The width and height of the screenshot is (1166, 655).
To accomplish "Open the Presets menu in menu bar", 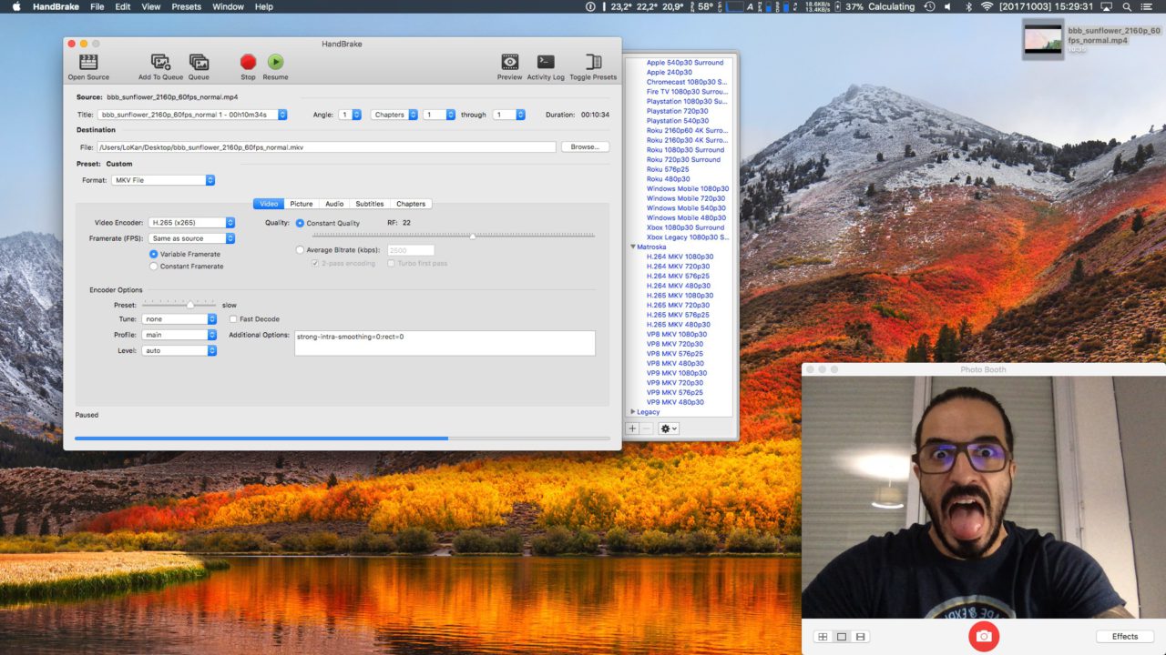I will 187,6.
